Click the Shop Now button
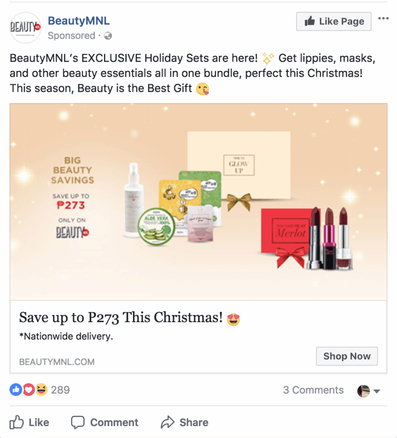The width and height of the screenshot is (397, 438). 347,356
